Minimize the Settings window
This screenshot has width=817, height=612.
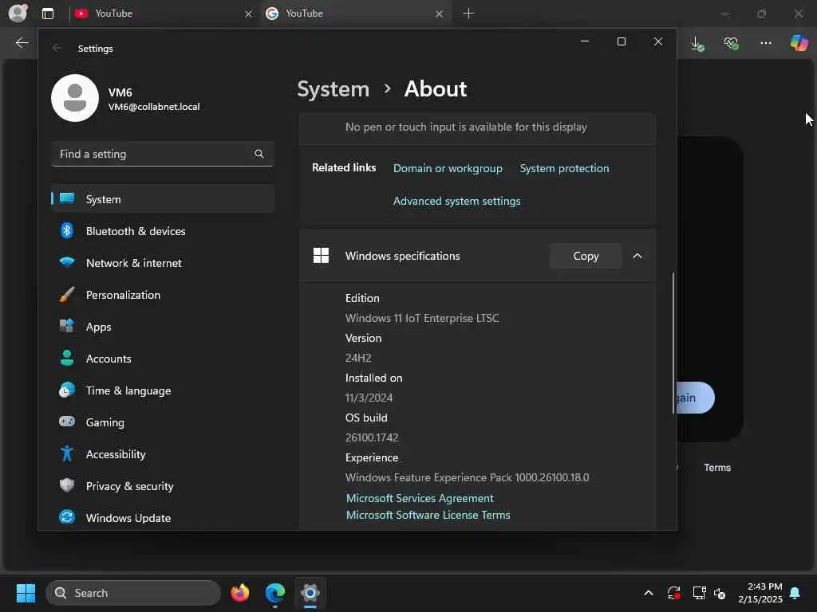coord(585,41)
